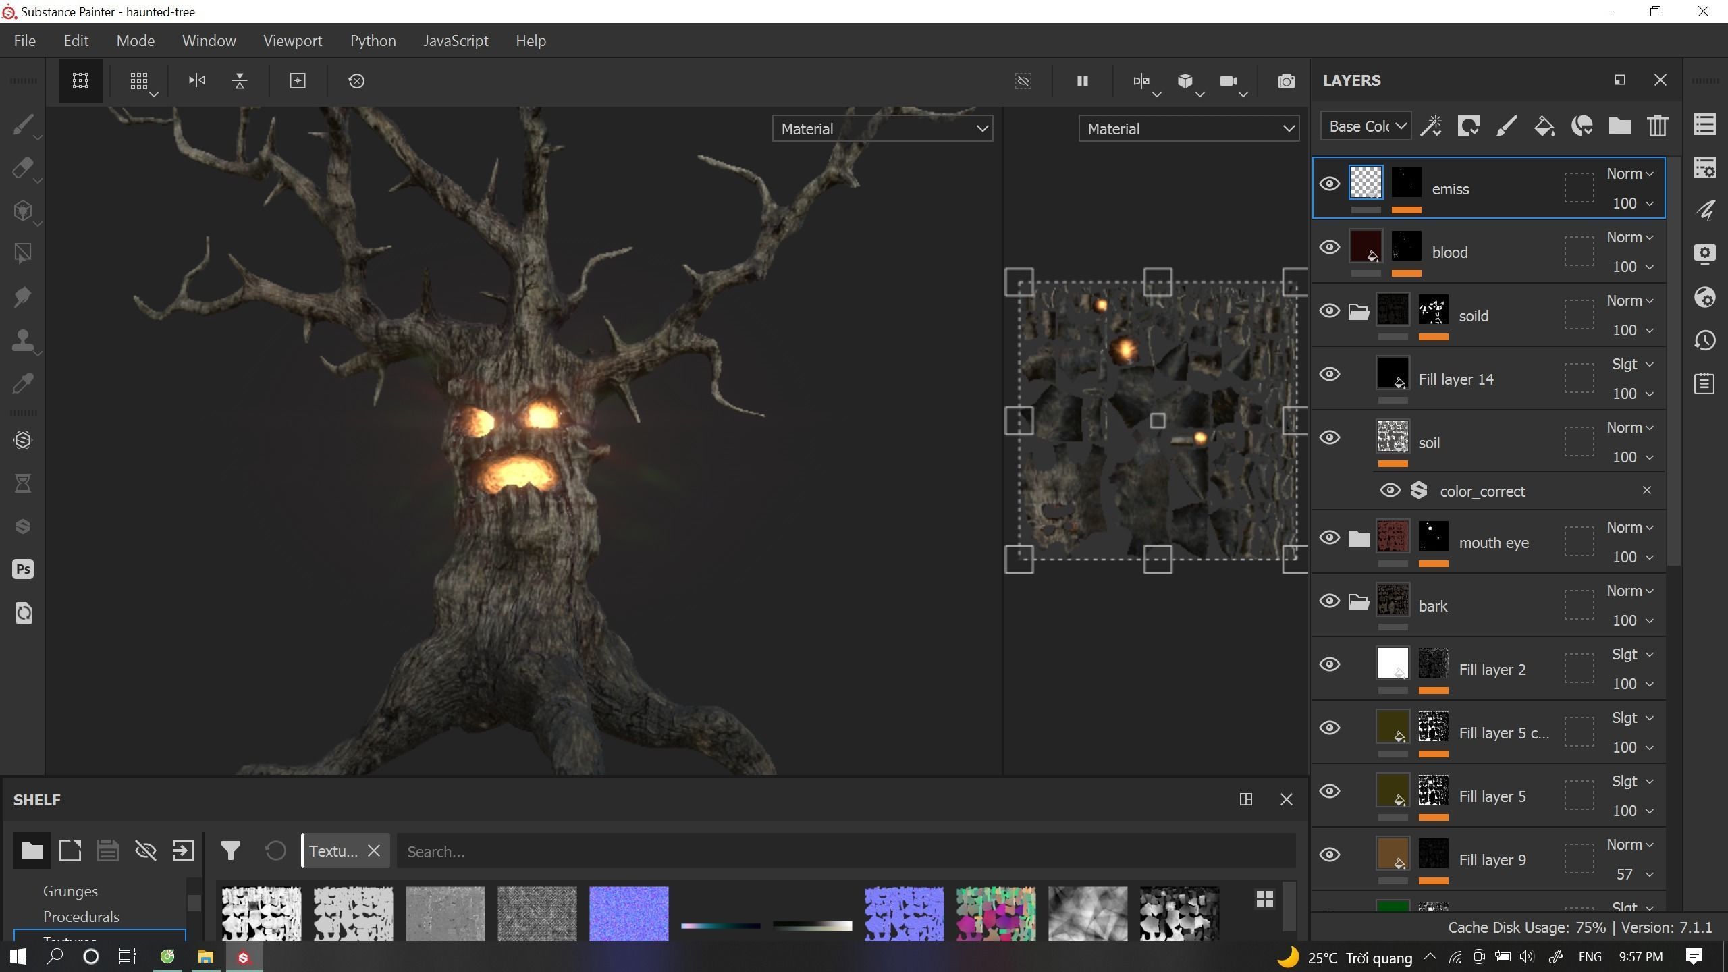
Task: Select Procedurals shelf category
Action: (x=81, y=917)
